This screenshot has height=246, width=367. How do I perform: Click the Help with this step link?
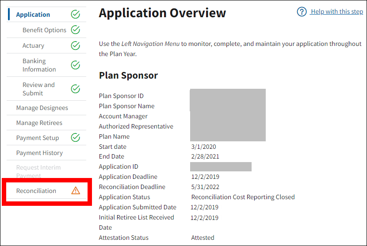pyautogui.click(x=336, y=12)
